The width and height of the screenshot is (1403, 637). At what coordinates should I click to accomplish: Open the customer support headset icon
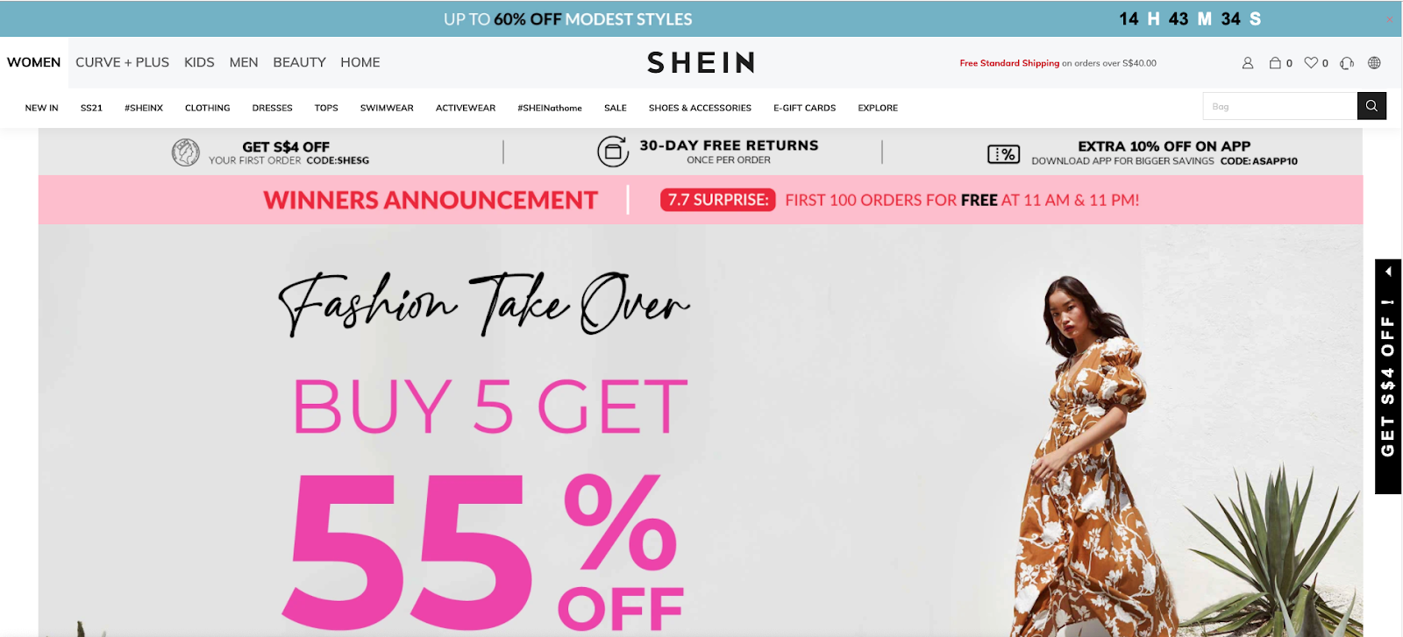pyautogui.click(x=1347, y=63)
